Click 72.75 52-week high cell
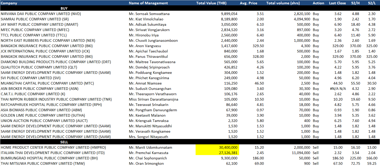The height and width of the screenshot is (166, 380). coord(356,163)
